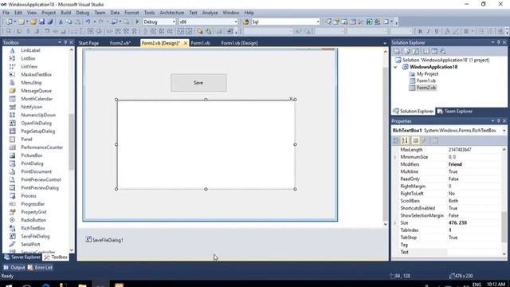The width and height of the screenshot is (510, 287).
Task: Click the Open File folder icon
Action: click(x=33, y=22)
